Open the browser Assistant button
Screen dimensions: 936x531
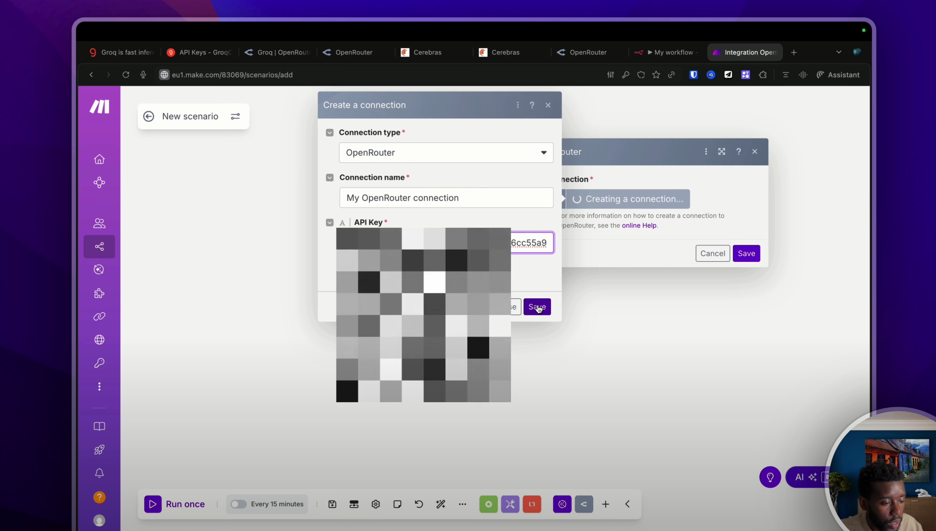[x=838, y=75]
